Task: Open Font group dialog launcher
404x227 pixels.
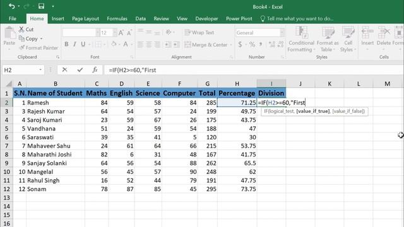Action: [x=132, y=57]
